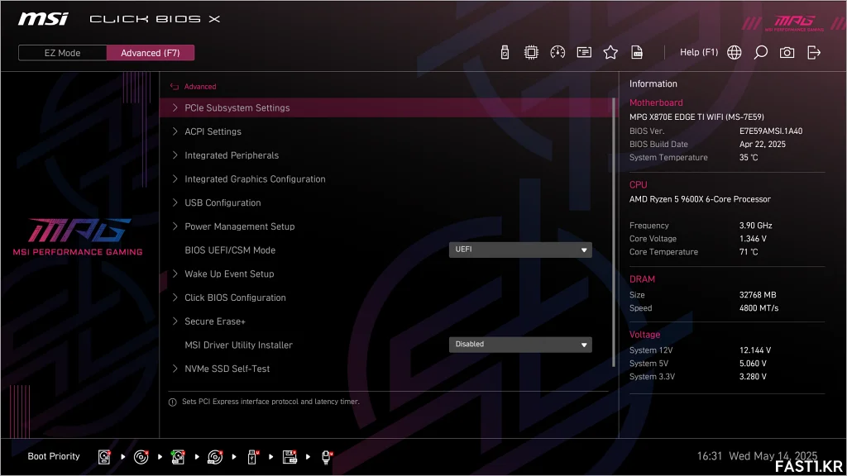Expand Power Management Setup chevron
847x476 pixels.
[175, 226]
